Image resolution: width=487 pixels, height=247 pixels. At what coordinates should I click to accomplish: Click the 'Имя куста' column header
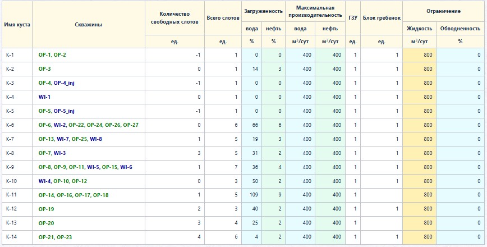click(17, 25)
